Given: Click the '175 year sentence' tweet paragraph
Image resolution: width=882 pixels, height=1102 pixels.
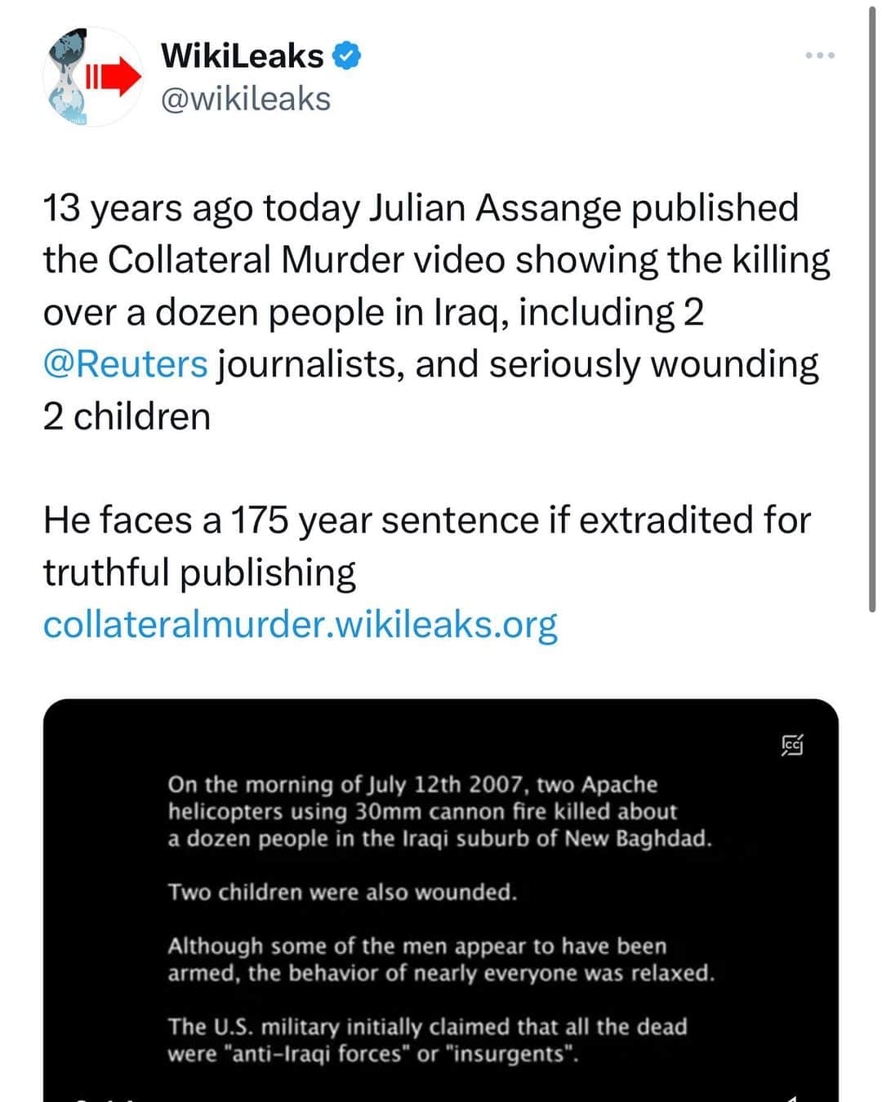Looking at the screenshot, I should (x=426, y=546).
